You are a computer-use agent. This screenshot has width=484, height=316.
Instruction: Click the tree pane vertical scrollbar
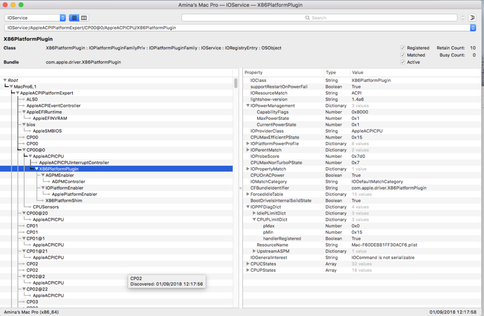click(236, 84)
